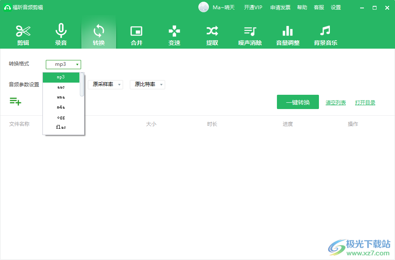Choose mp3 in the format list

[x=61, y=77]
